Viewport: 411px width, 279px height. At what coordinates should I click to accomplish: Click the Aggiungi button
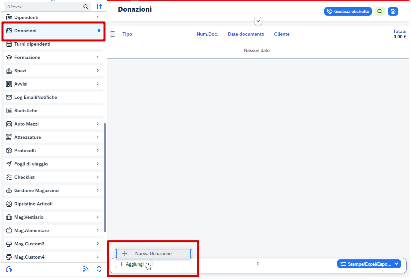click(x=132, y=264)
